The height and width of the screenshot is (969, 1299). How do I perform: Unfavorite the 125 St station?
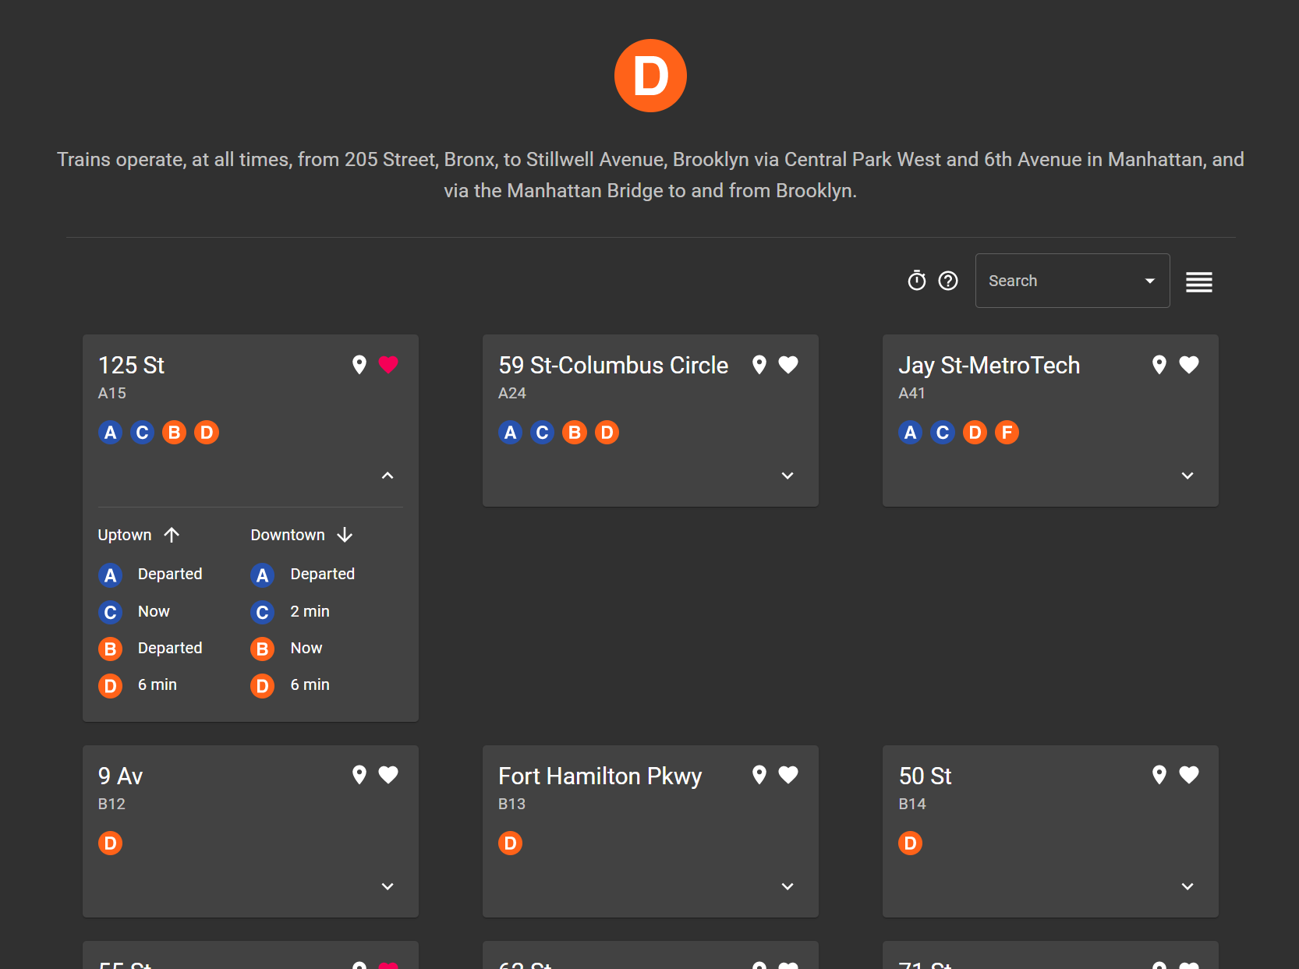tap(388, 365)
